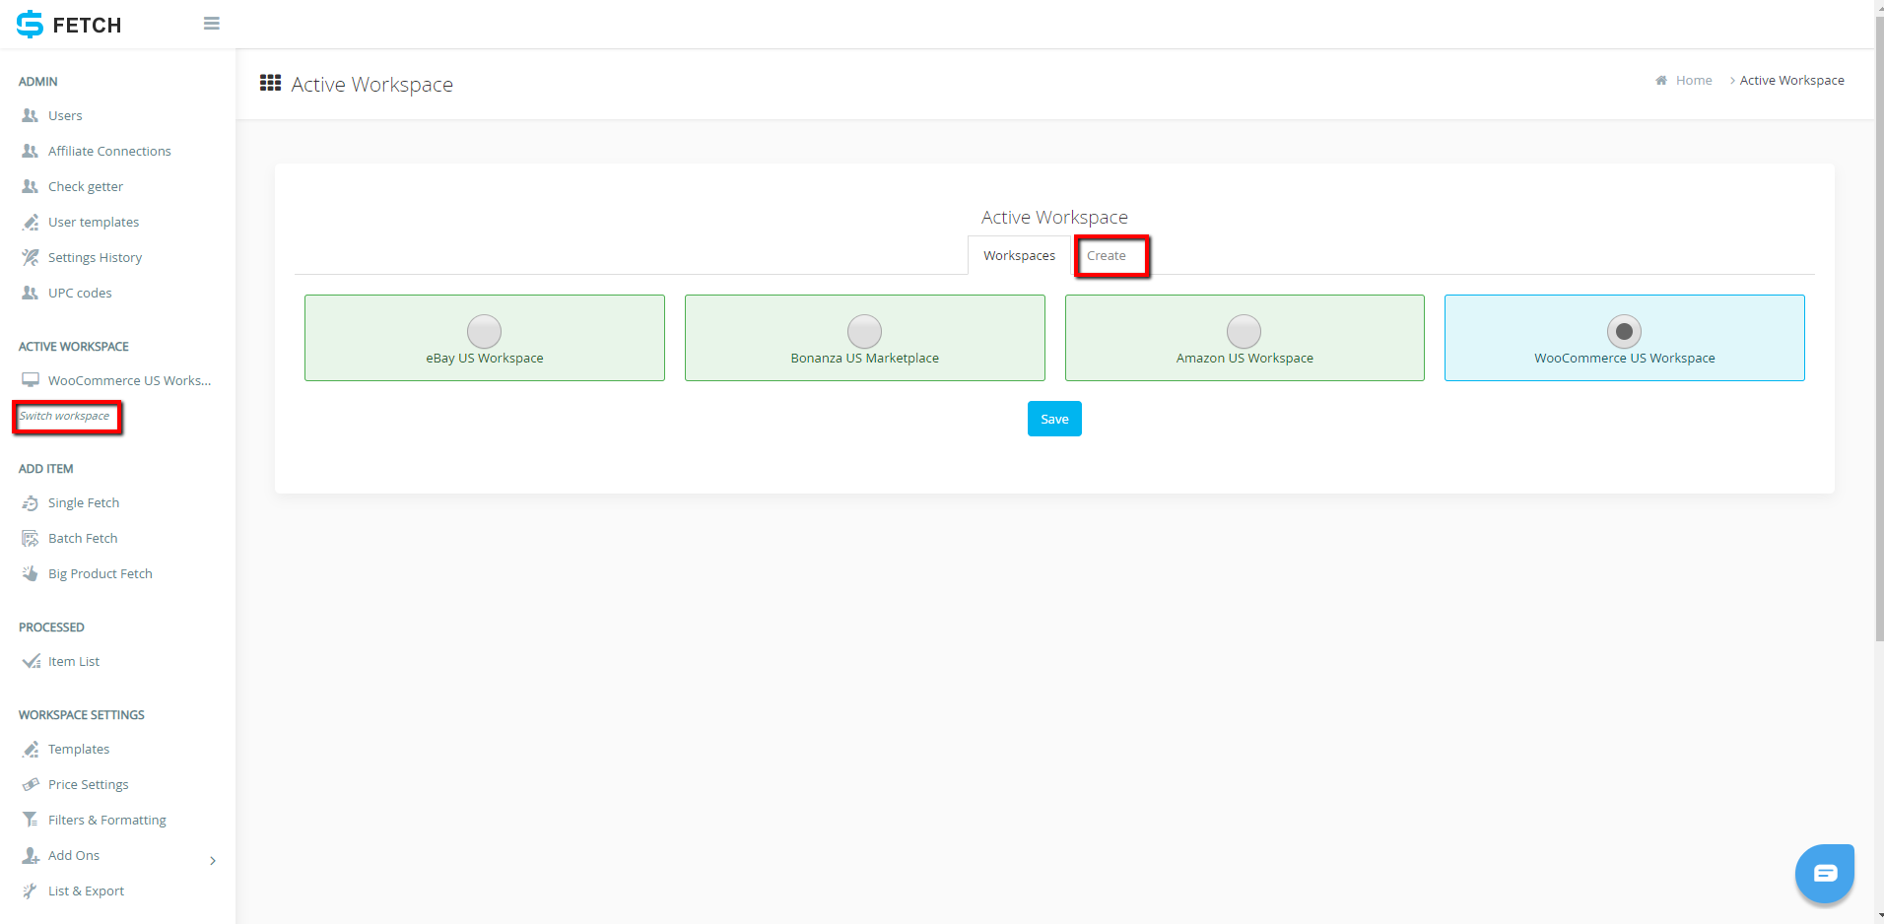Click the UPC codes icon
The height and width of the screenshot is (924, 1884).
tap(31, 293)
